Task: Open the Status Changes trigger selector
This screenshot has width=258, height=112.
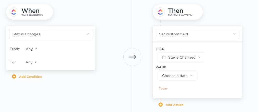Action: pos(50,34)
